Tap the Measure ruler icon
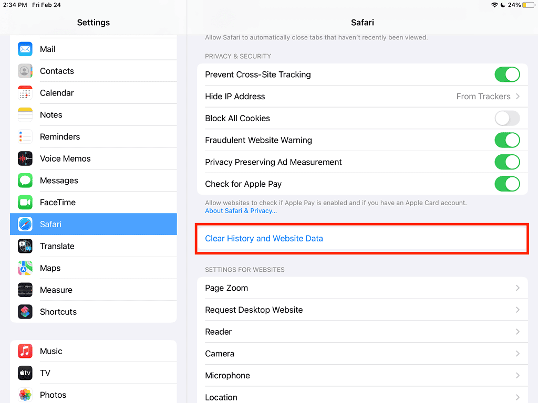 pyautogui.click(x=25, y=290)
